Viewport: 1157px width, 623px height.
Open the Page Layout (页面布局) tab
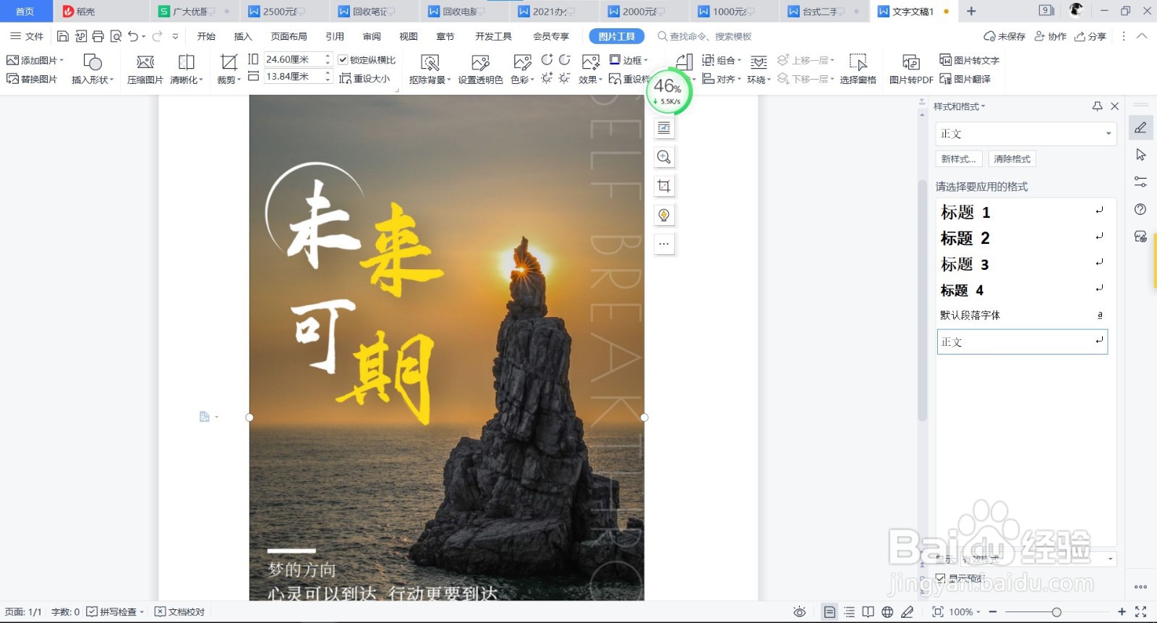289,36
